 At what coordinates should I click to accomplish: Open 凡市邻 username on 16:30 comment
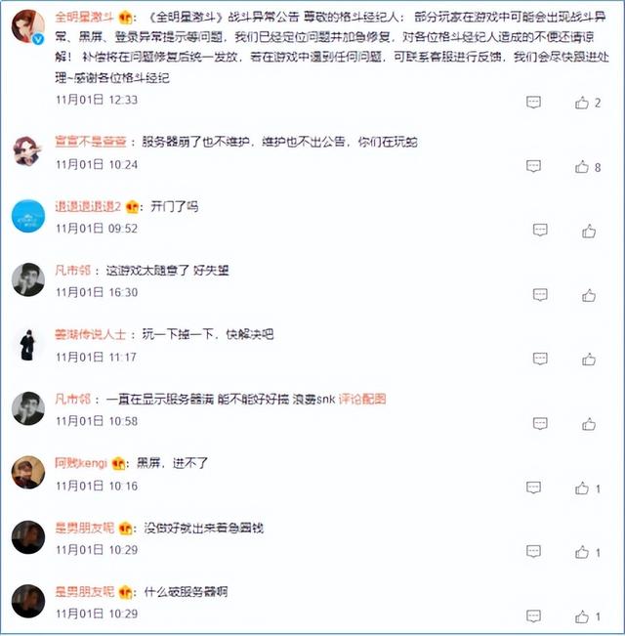72,271
